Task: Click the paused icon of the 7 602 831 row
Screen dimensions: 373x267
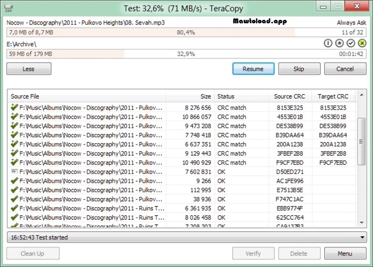Action: [x=14, y=171]
